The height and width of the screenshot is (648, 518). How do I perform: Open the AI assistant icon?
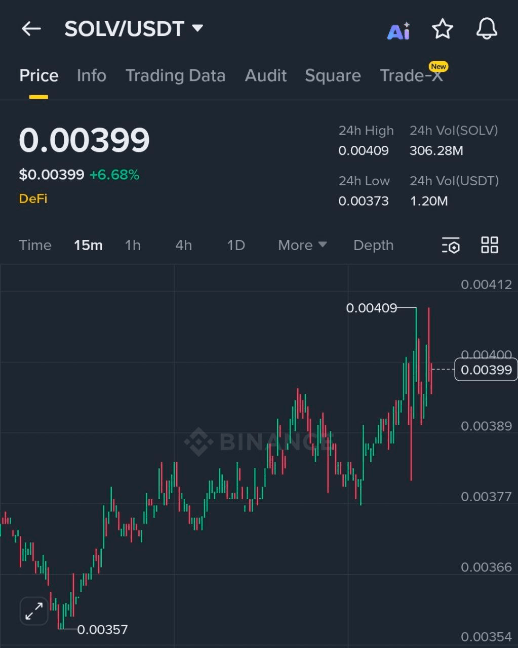click(399, 30)
